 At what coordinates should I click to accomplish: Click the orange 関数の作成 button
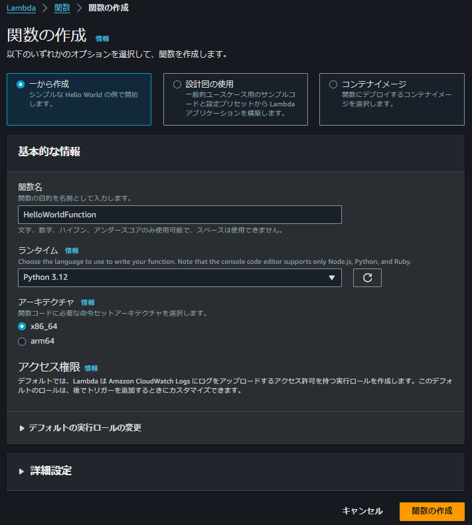coord(432,511)
